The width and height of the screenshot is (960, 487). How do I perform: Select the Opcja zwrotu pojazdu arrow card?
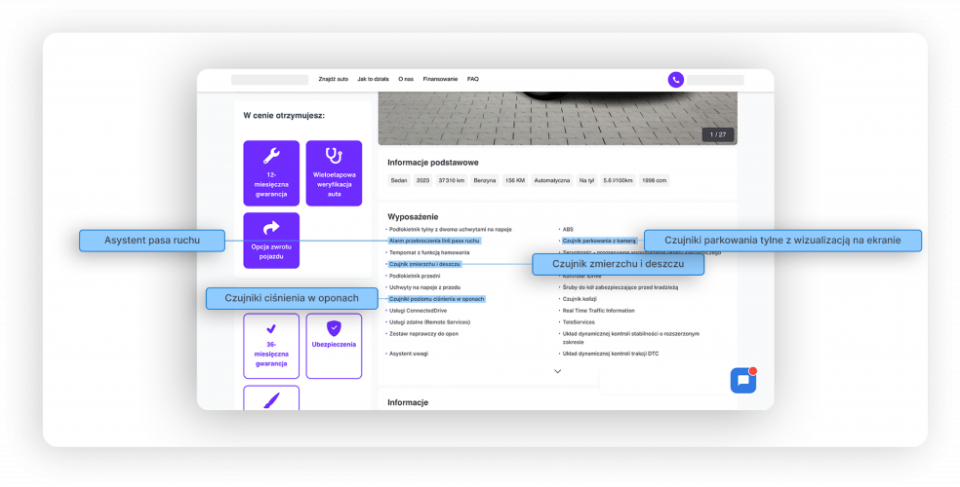point(271,241)
